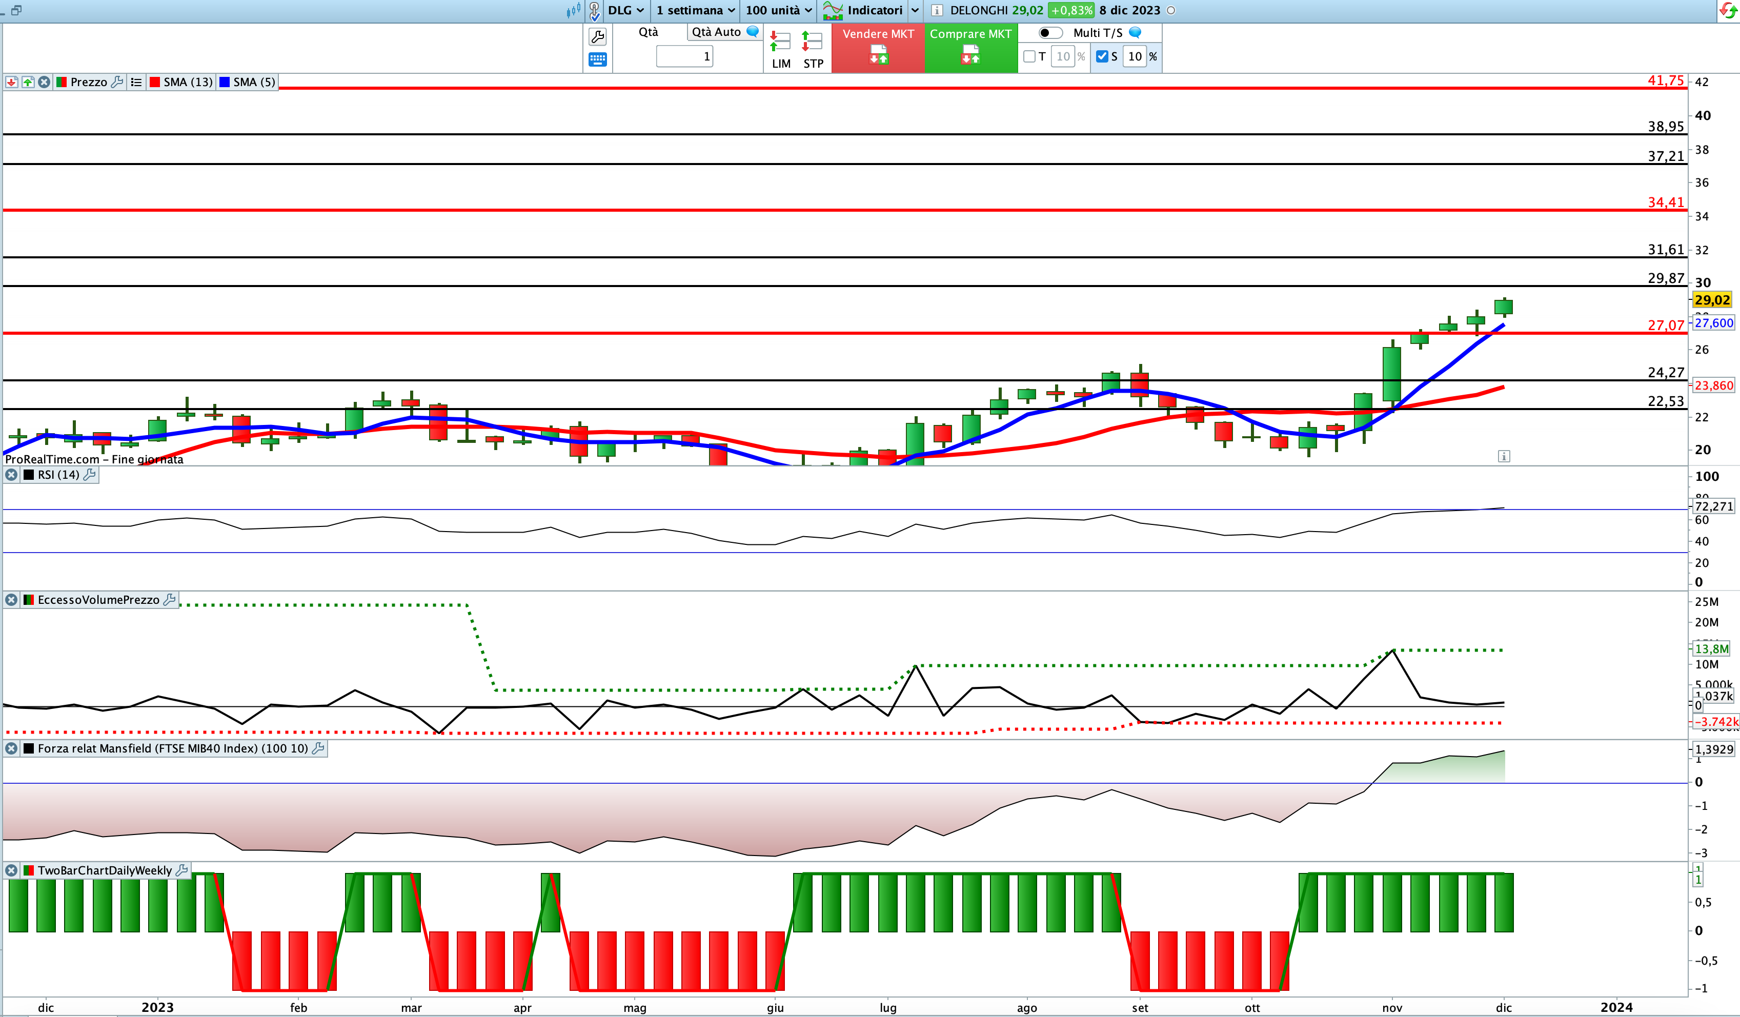
Task: Click the 72,271 RSI value label
Action: 1714,507
